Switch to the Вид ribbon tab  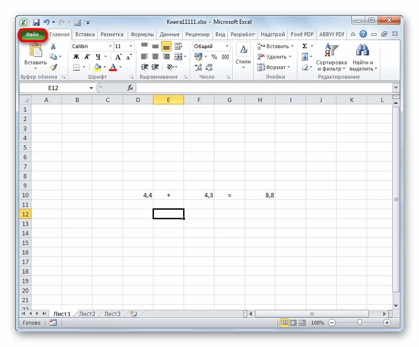(220, 34)
